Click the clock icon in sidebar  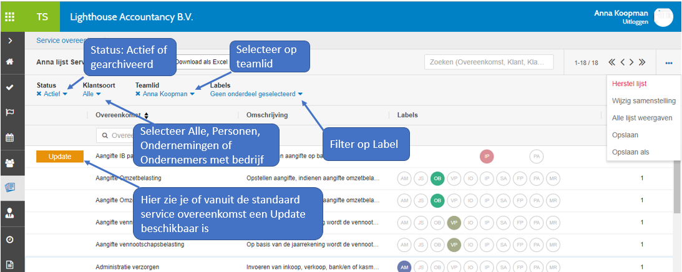click(10, 240)
